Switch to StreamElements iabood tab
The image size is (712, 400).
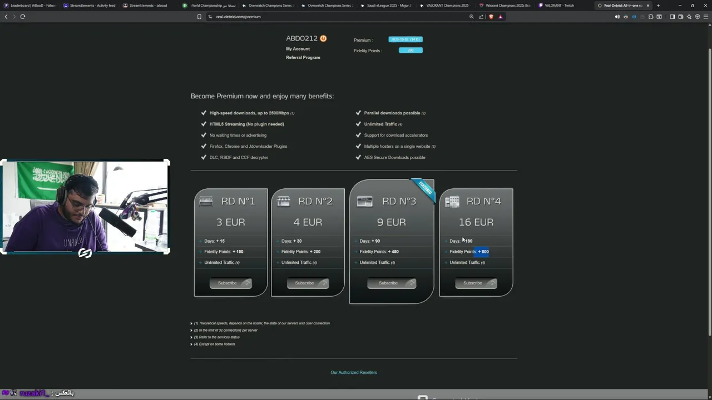click(x=148, y=6)
